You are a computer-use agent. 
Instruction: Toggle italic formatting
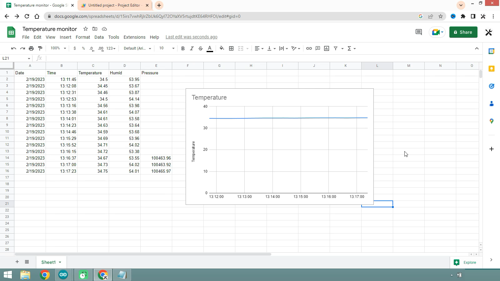click(x=192, y=48)
